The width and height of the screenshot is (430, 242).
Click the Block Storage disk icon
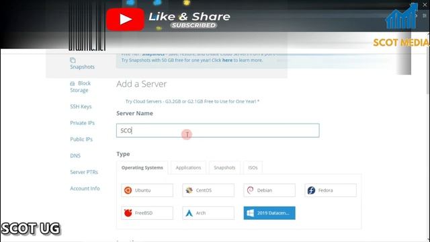pyautogui.click(x=73, y=83)
